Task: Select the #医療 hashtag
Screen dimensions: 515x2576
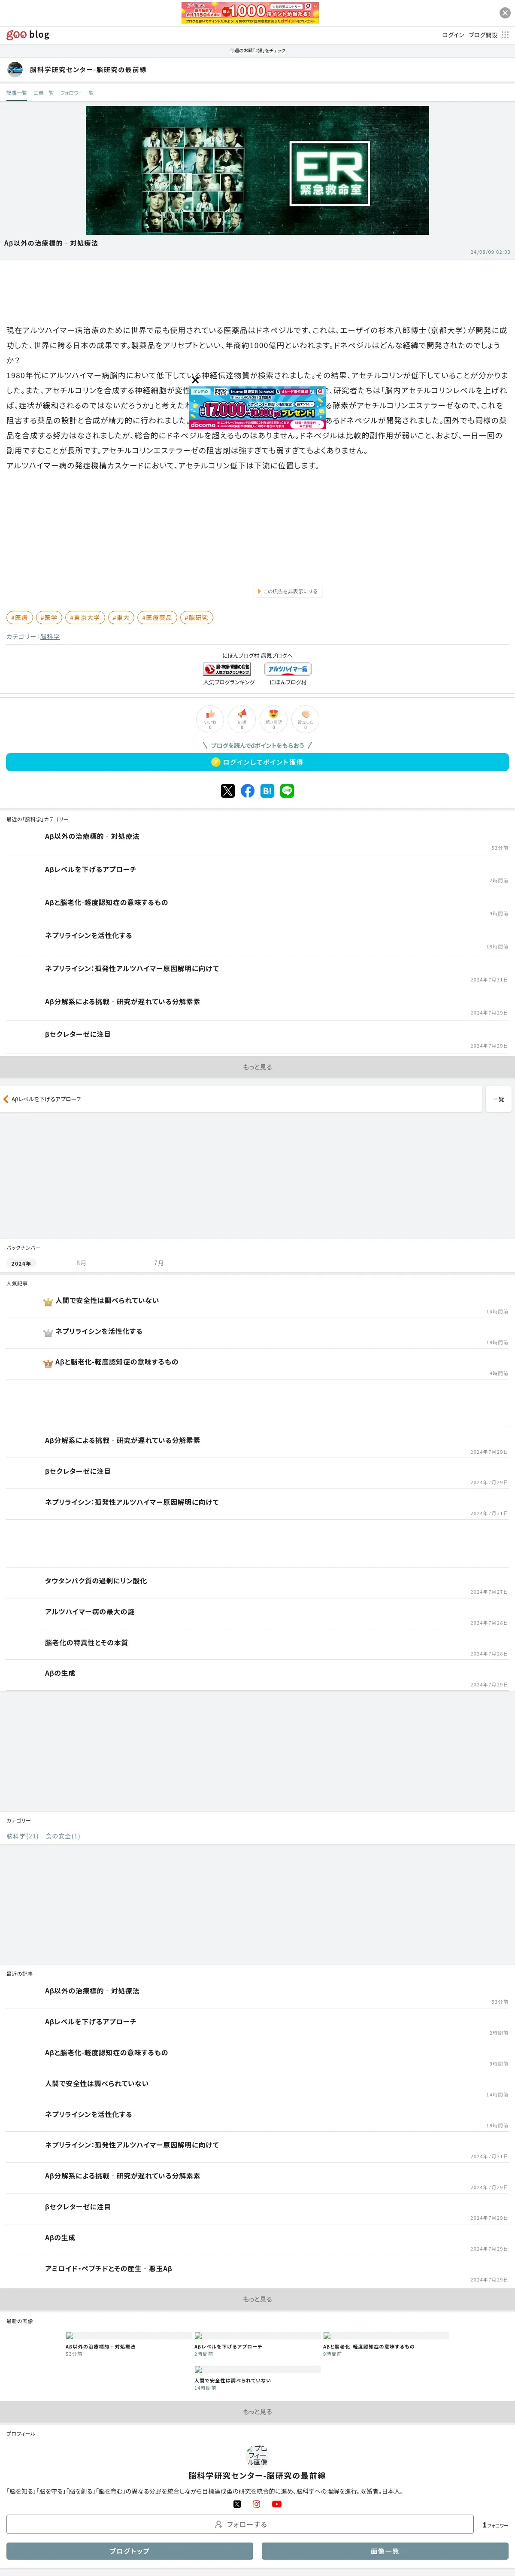Action: (20, 618)
